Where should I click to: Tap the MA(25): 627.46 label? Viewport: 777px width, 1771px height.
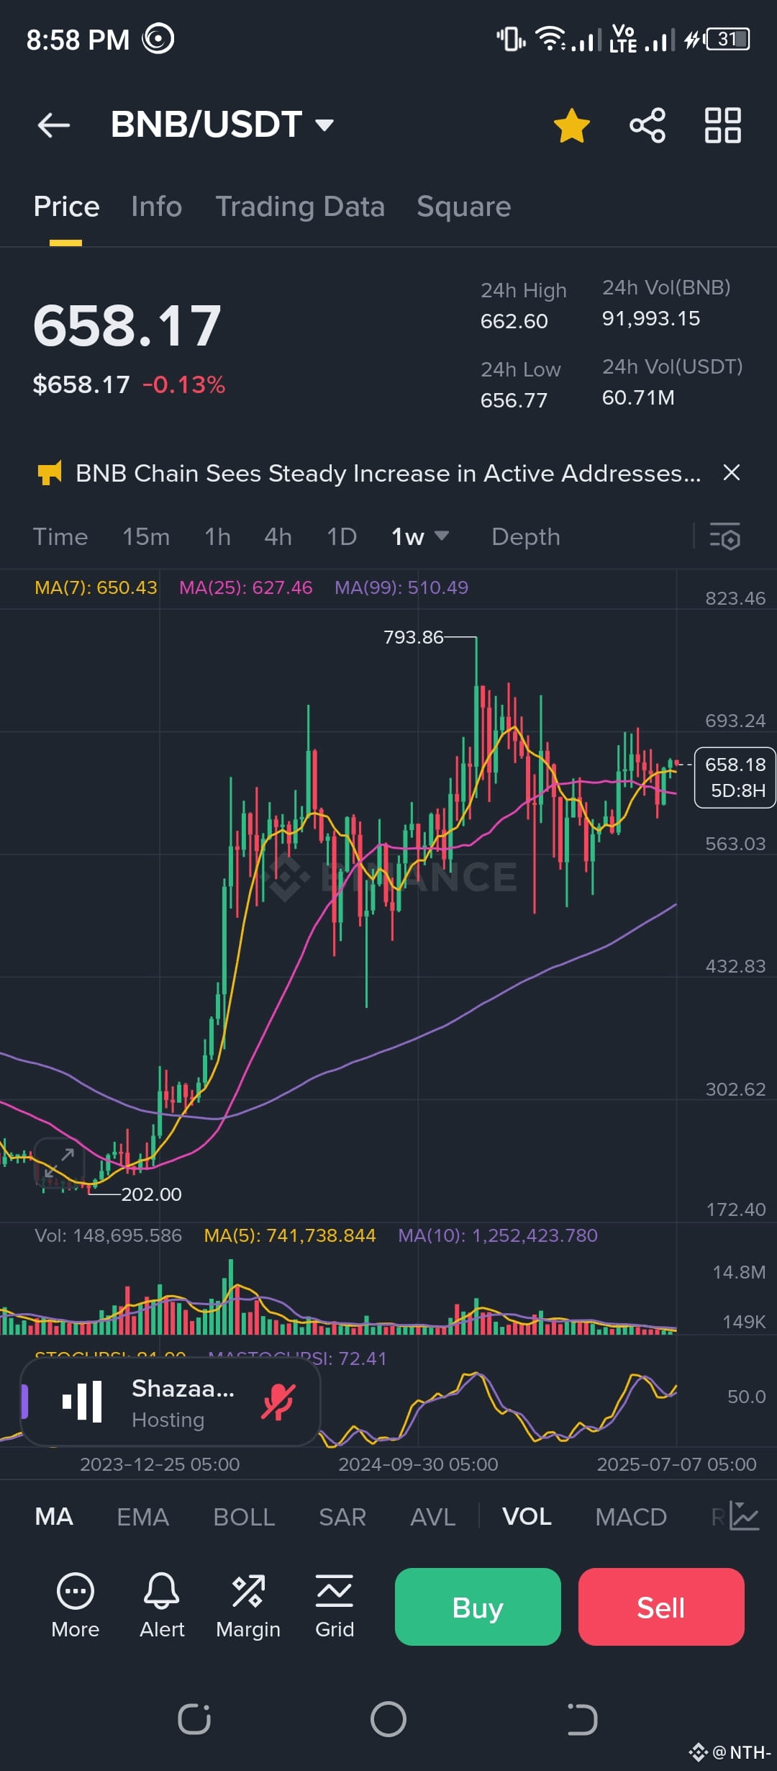[246, 587]
